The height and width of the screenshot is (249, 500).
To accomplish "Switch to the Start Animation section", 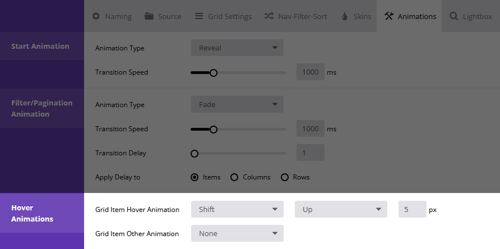I will [41, 47].
